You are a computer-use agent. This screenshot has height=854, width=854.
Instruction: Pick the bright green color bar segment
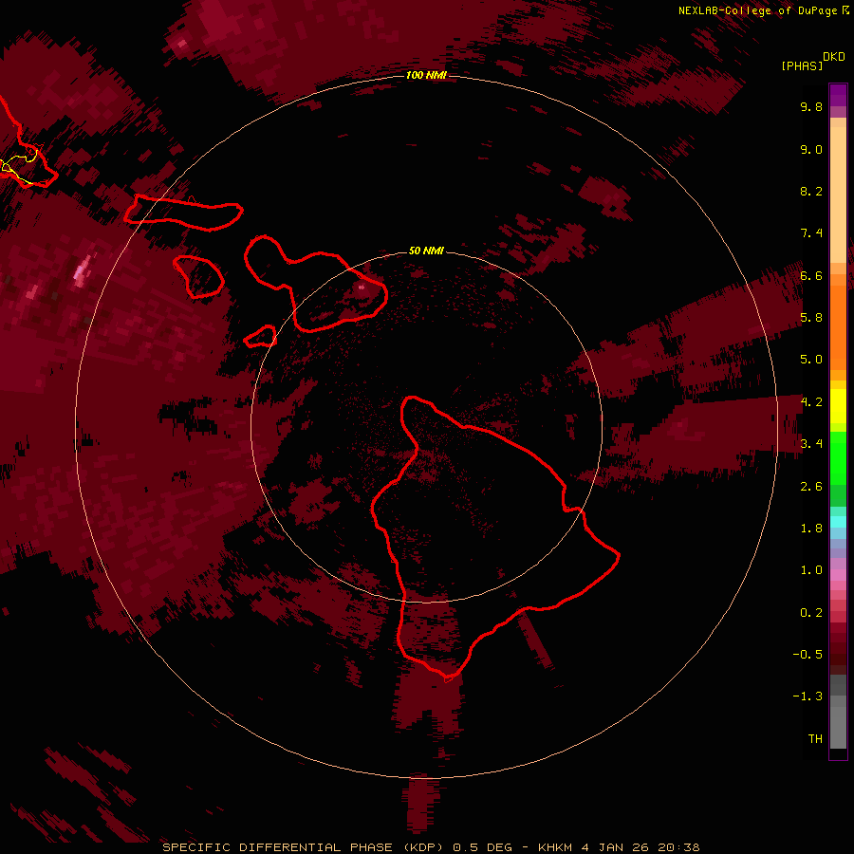(x=838, y=457)
